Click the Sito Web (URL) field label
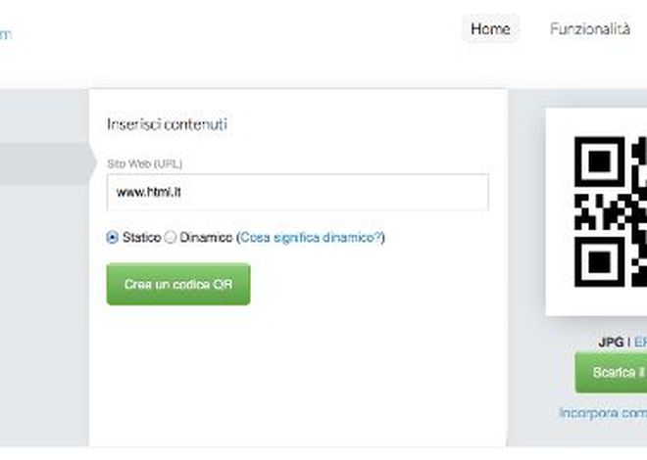This screenshot has width=647, height=460. pos(144,163)
